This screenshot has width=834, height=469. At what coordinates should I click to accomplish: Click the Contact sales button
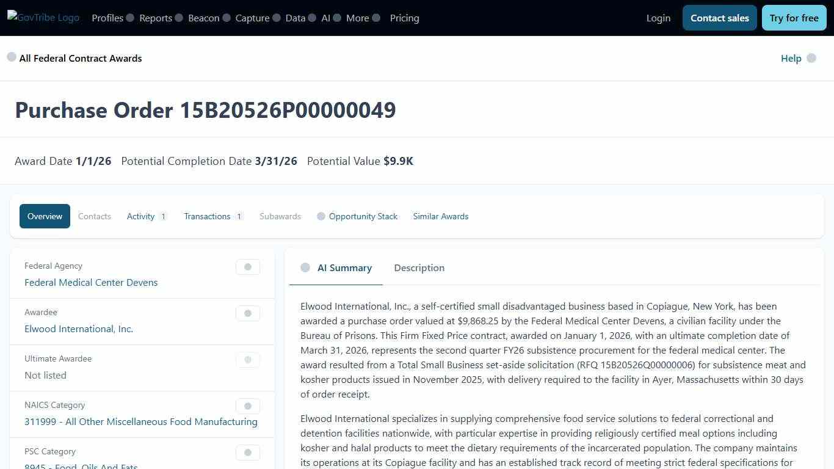(719, 18)
